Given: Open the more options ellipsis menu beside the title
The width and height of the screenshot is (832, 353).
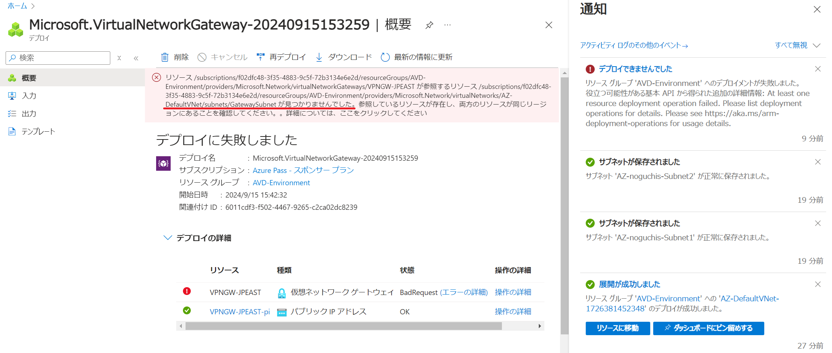Looking at the screenshot, I should [447, 25].
